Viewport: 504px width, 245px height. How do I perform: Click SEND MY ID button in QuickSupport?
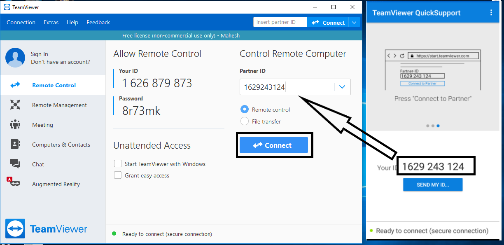coord(433,185)
